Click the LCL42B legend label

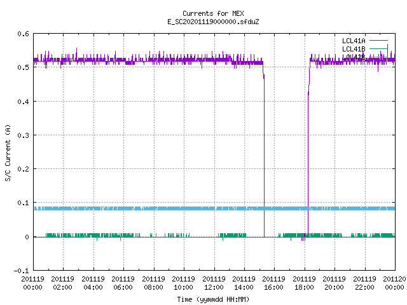(354, 57)
